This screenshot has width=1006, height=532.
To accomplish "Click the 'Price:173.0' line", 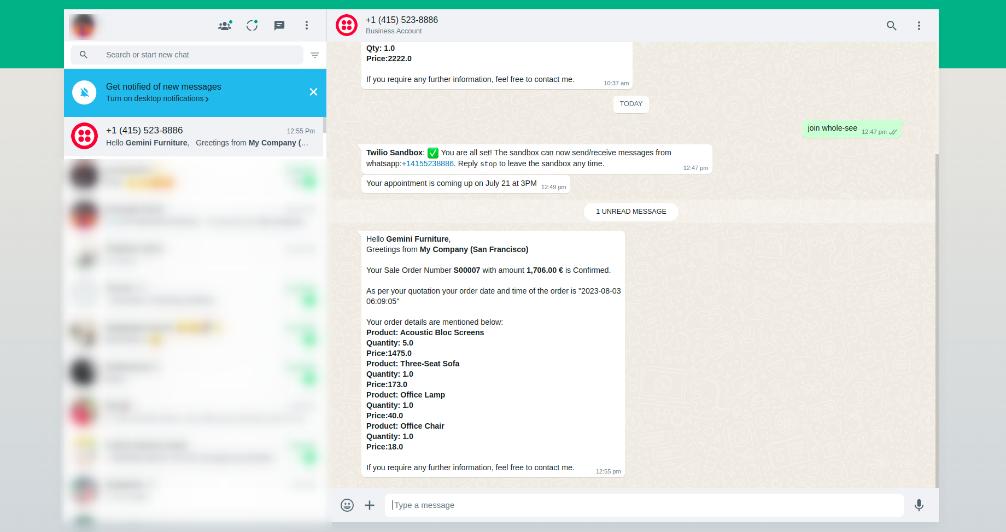I will (x=387, y=385).
